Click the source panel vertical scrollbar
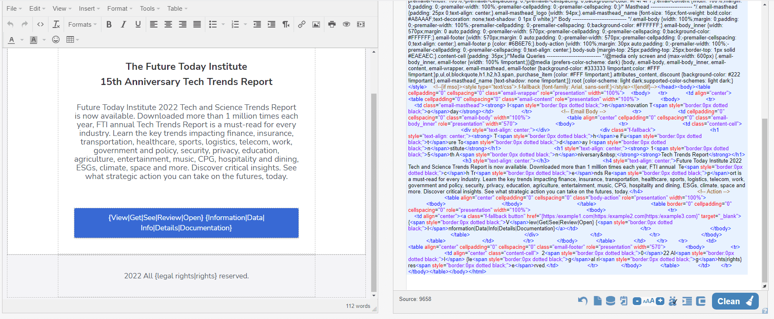Viewport: 774px width, 319px height. pos(765,200)
